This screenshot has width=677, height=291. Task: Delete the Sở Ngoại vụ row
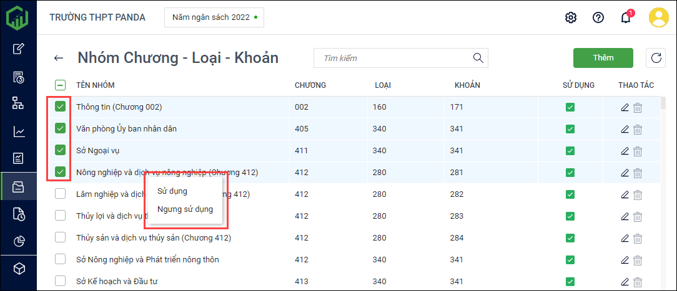[638, 151]
